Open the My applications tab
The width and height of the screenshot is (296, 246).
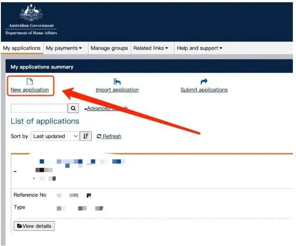click(x=22, y=48)
